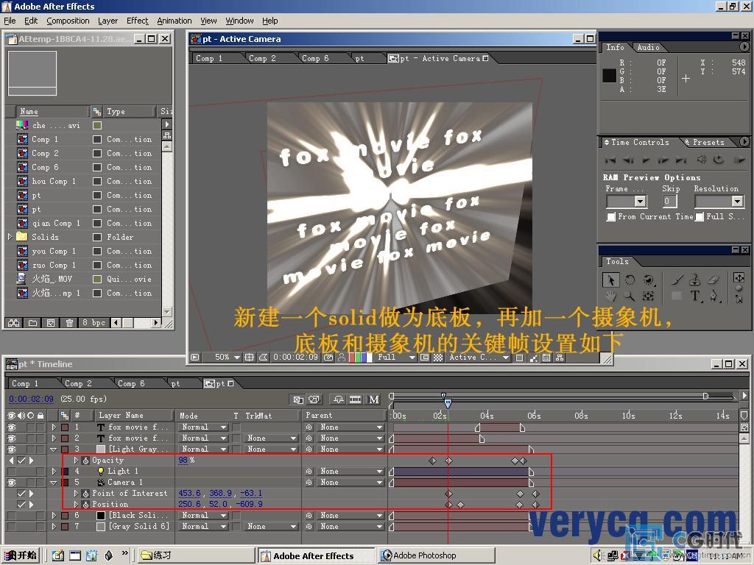Select the Pen tool
Screen dimensions: 754x565
(x=714, y=296)
